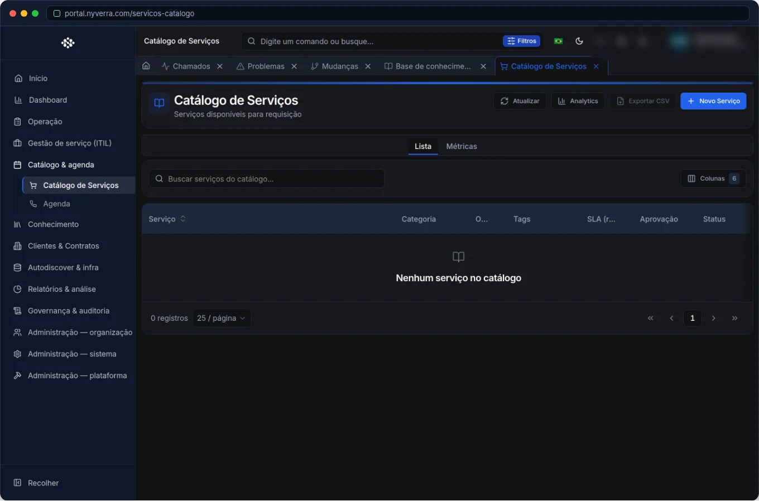The height and width of the screenshot is (501, 759).
Task: Open the Colunas column selector
Action: tap(713, 179)
